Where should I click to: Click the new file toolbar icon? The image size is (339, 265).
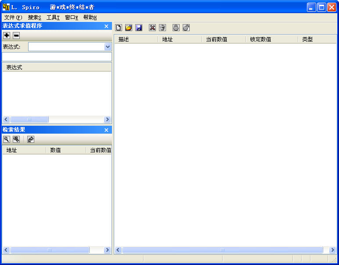[x=119, y=28]
